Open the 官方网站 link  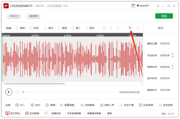[13, 113]
